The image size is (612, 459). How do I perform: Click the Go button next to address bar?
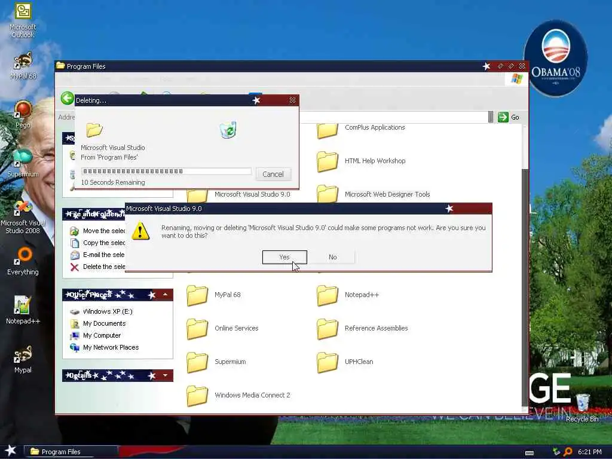click(x=509, y=117)
